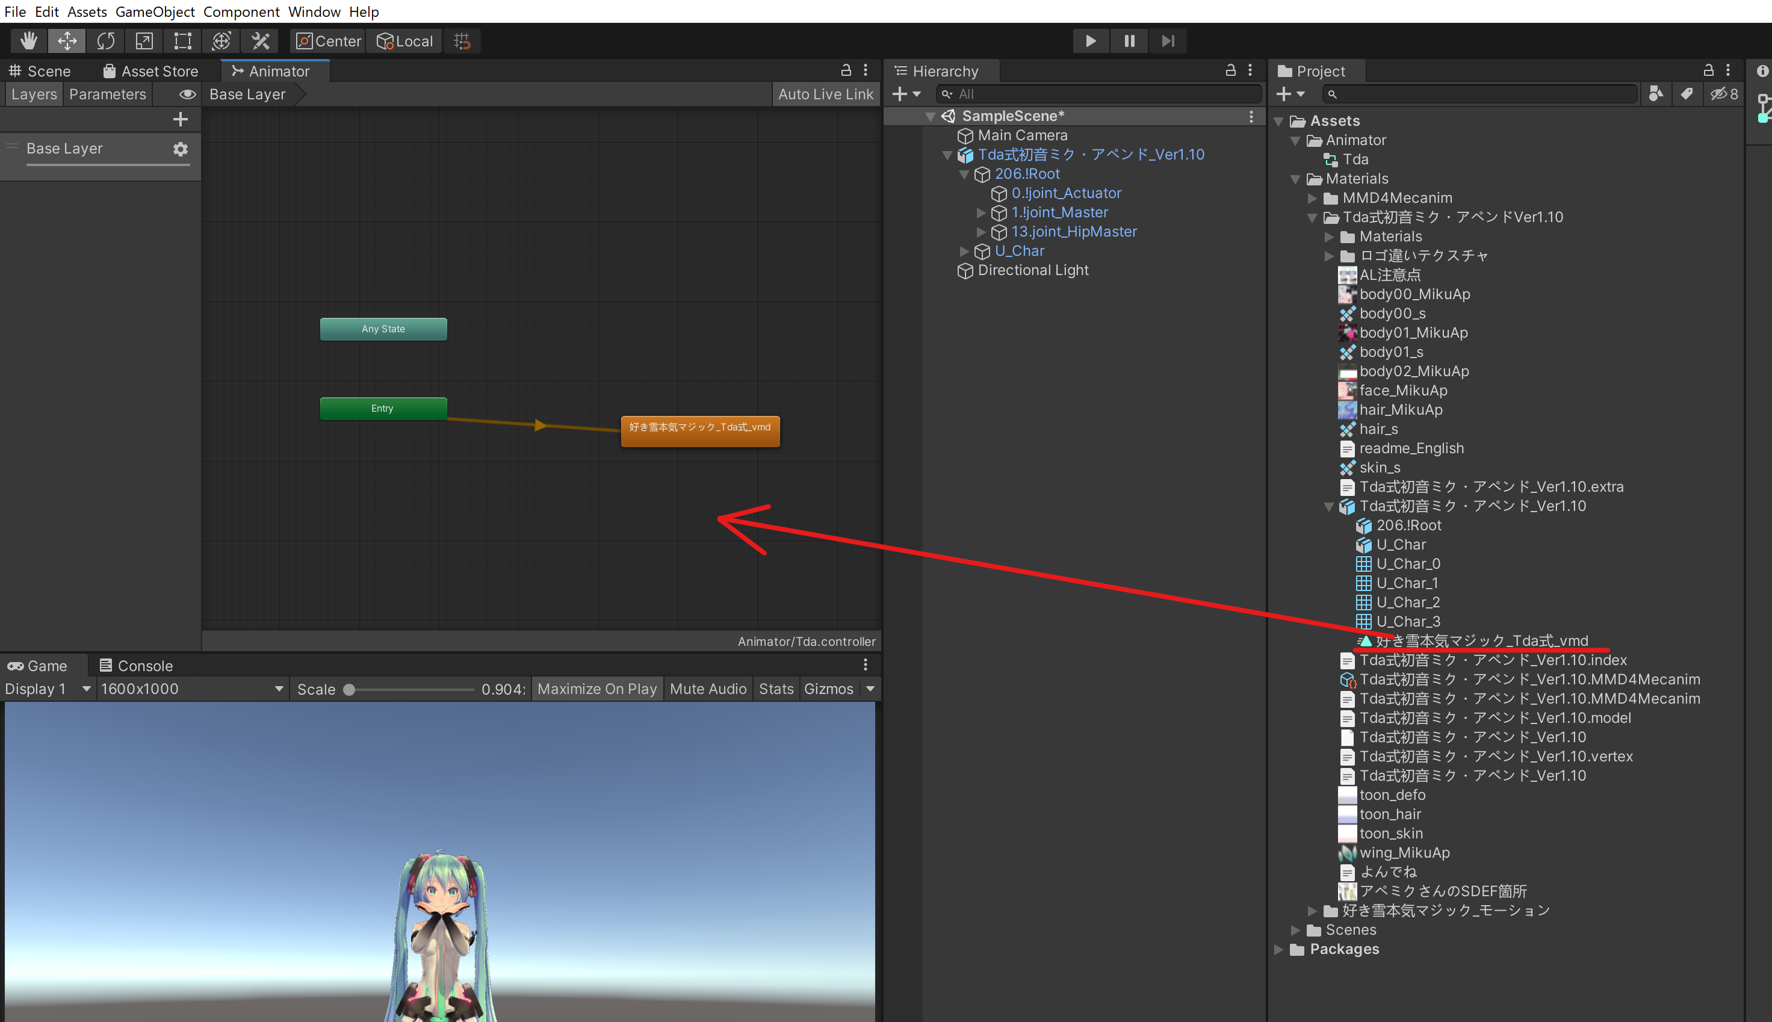Open Base Layer settings gear
The height and width of the screenshot is (1022, 1772).
click(x=181, y=149)
